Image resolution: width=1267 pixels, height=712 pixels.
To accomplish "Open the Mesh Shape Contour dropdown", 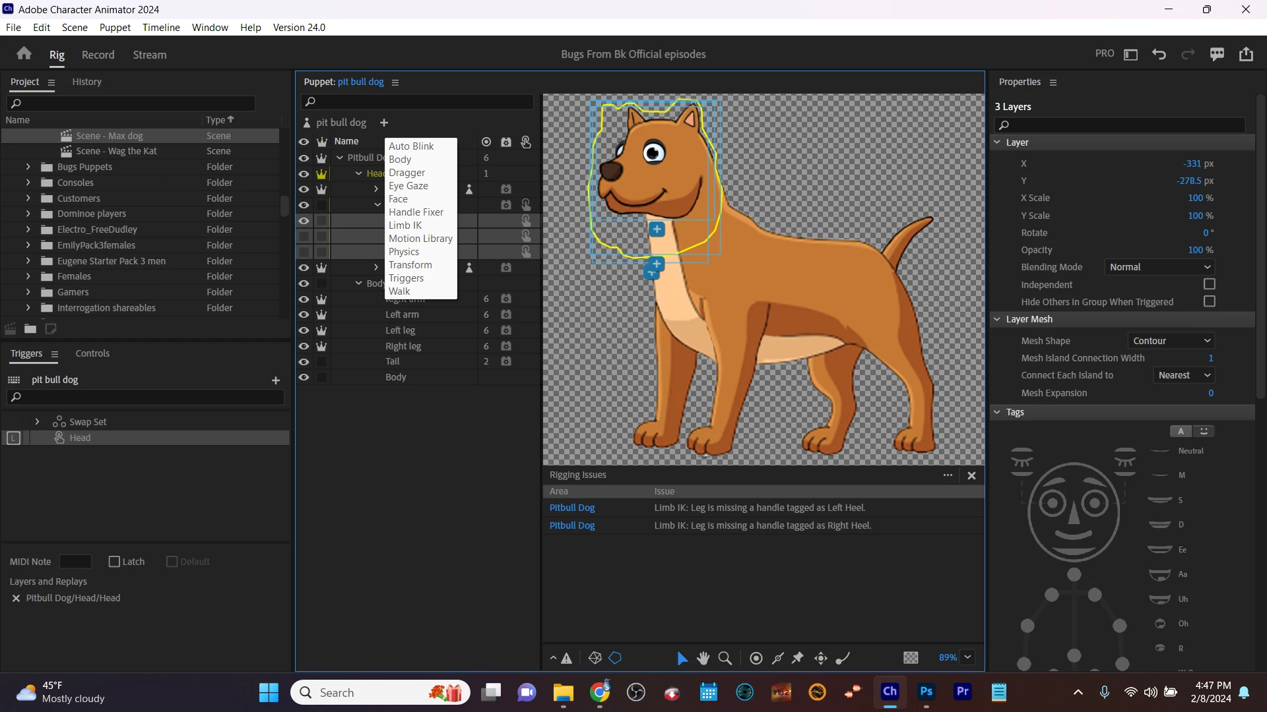I will 1171,341.
